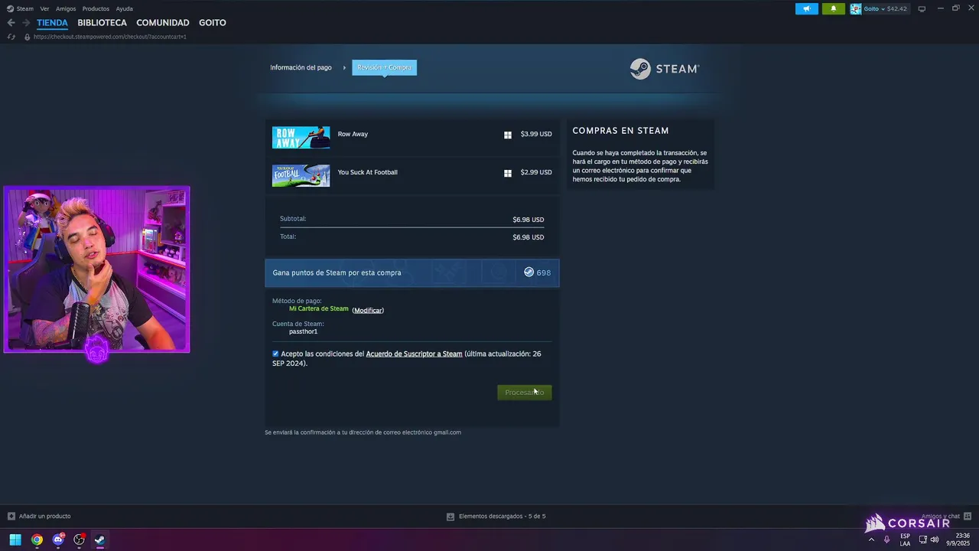Open Google Chrome from the taskbar
Image resolution: width=979 pixels, height=551 pixels.
[x=37, y=540]
